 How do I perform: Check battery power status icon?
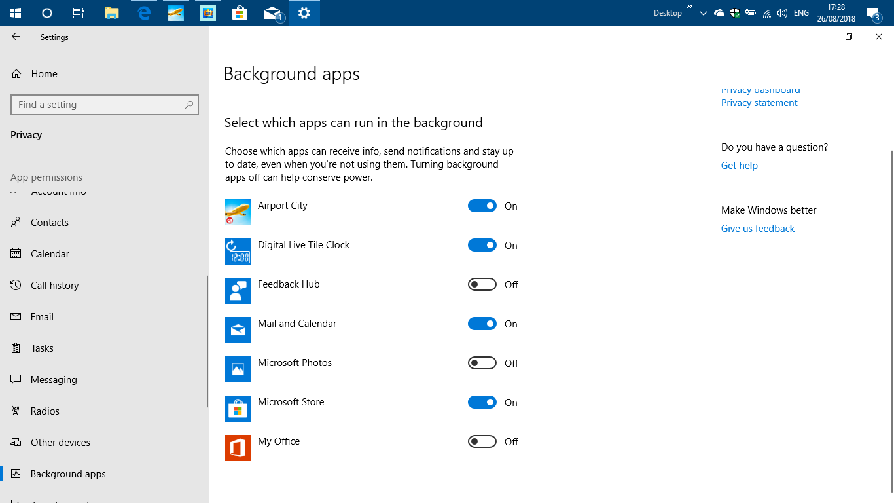click(751, 13)
